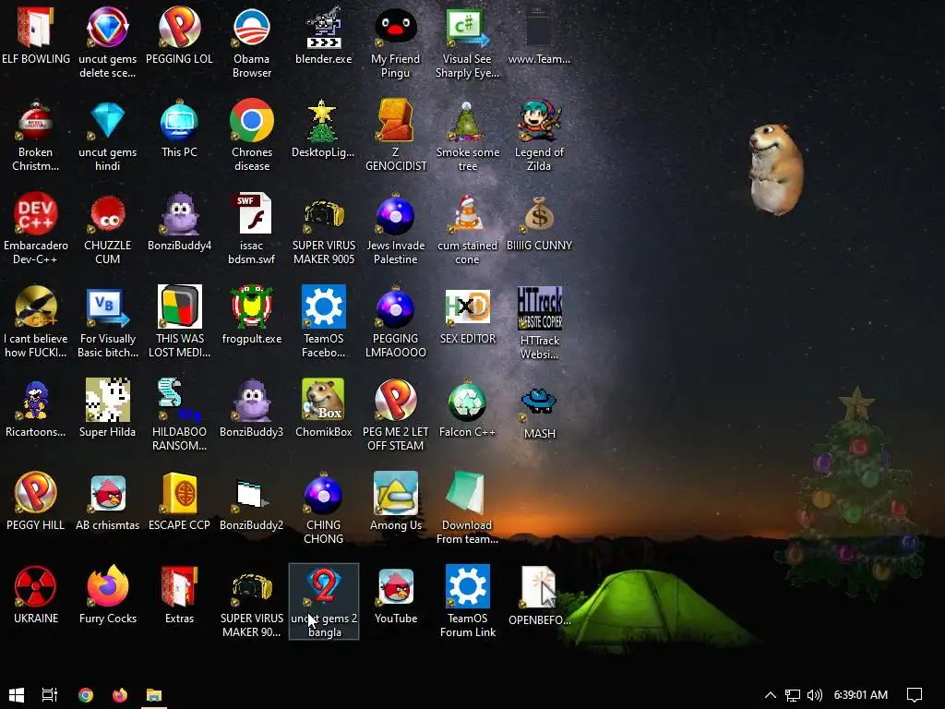Click PEG ME 2 LET OFF STEAM icon
The height and width of the screenshot is (709, 945).
click(395, 401)
